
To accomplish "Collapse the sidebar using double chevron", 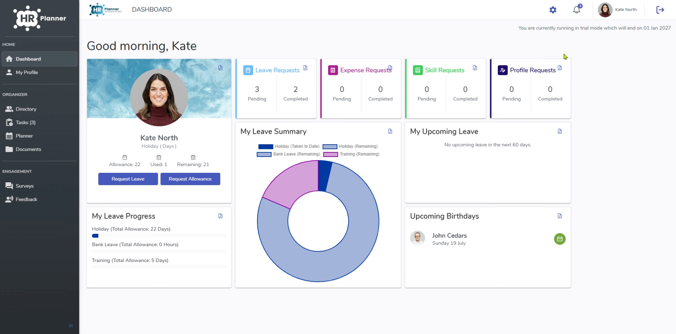I will (71, 326).
